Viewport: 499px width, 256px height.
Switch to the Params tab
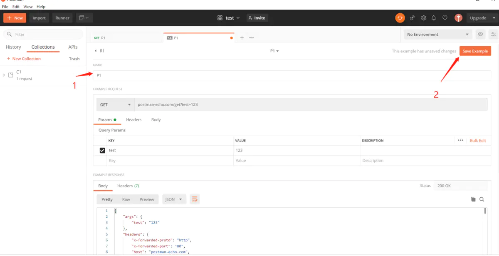click(x=107, y=119)
